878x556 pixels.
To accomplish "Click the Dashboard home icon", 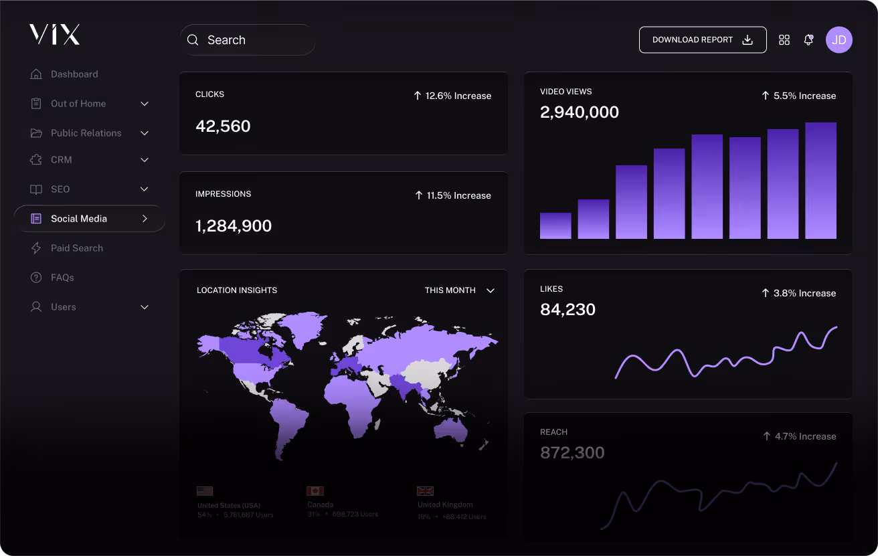I will (x=36, y=74).
